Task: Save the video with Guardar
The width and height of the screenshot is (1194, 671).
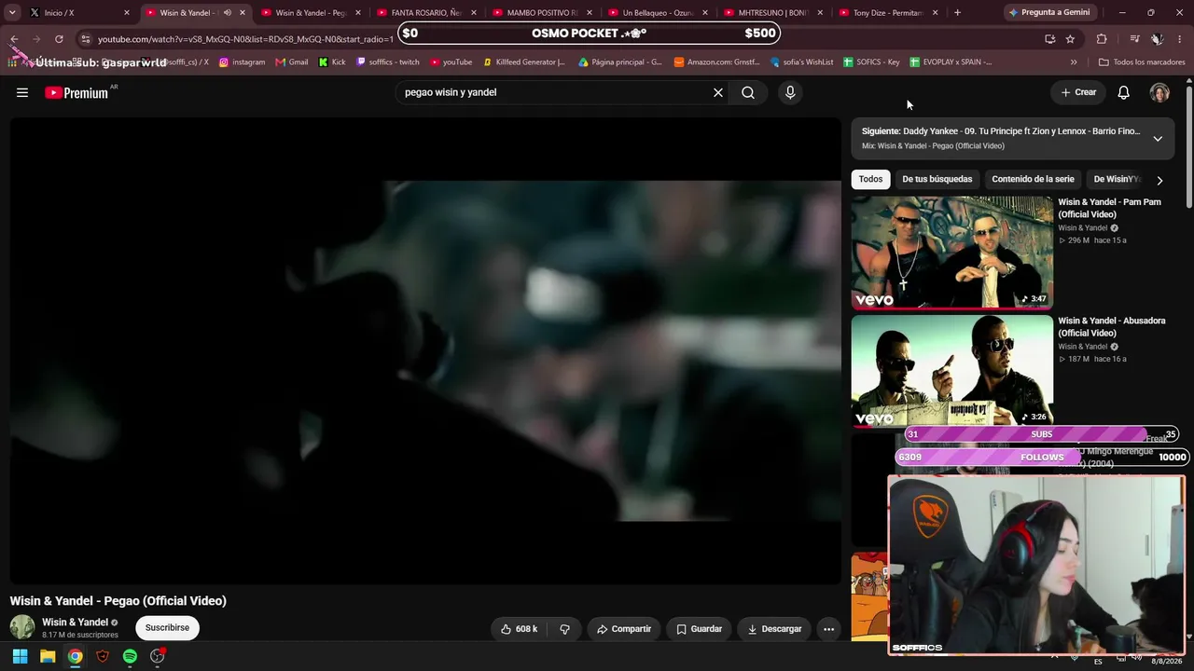Action: coord(700,629)
